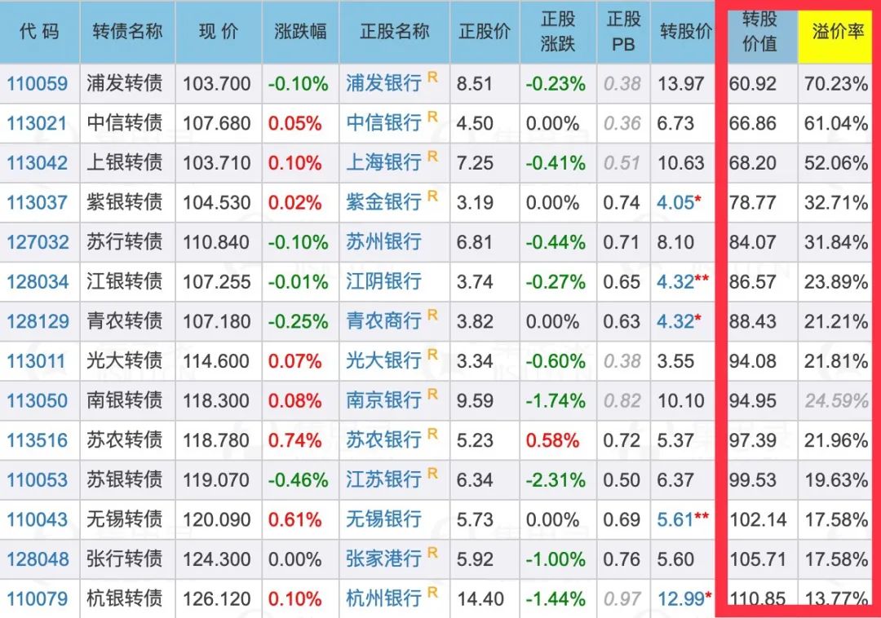
Task: Open bond code 128048
Action: [x=37, y=559]
